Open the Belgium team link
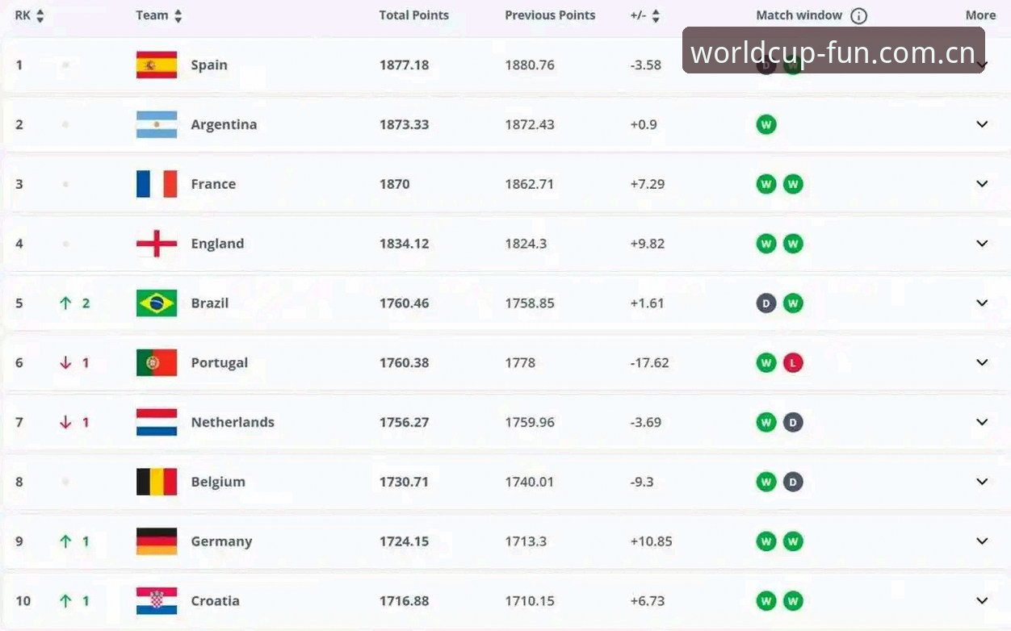This screenshot has width=1011, height=631. [x=218, y=482]
